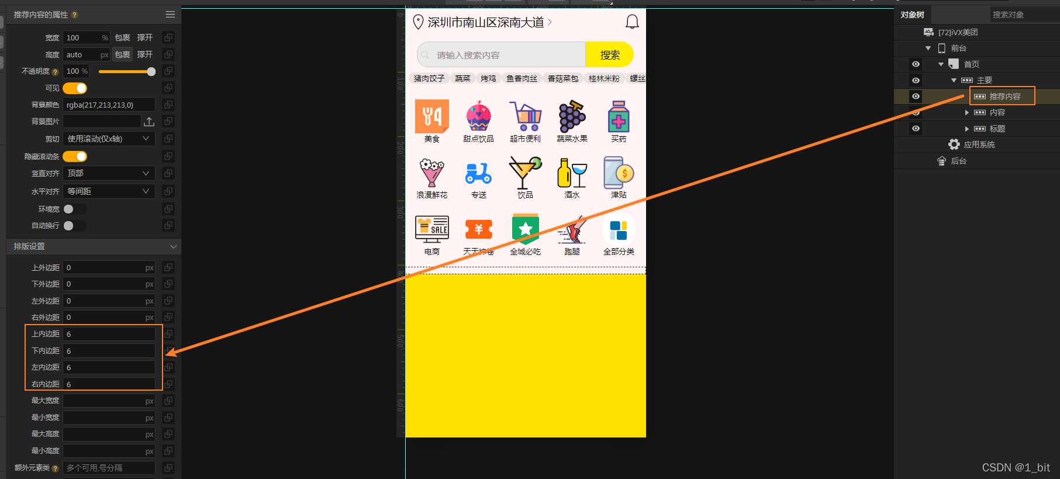Select the 津贴 coin phone icon
The height and width of the screenshot is (479, 1060).
(x=619, y=173)
